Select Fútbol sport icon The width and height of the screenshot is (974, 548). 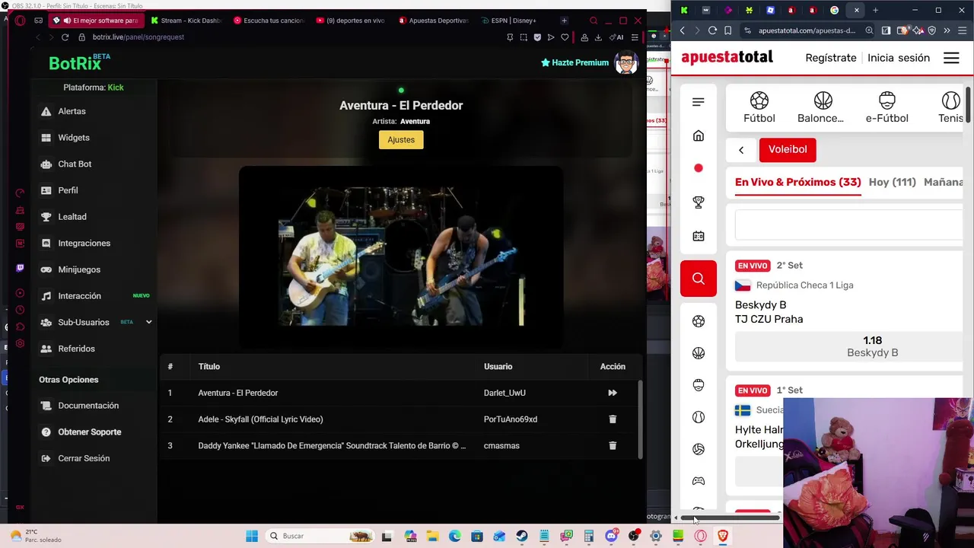pos(759,108)
